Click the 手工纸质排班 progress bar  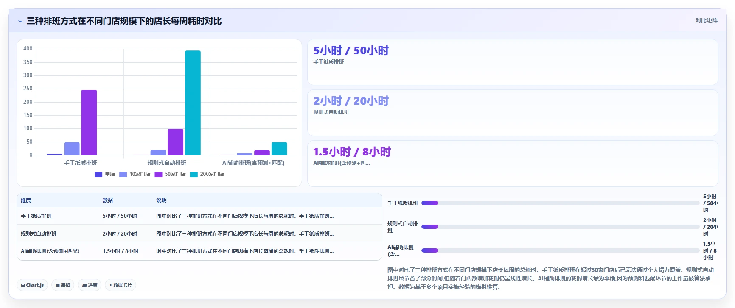click(x=560, y=203)
